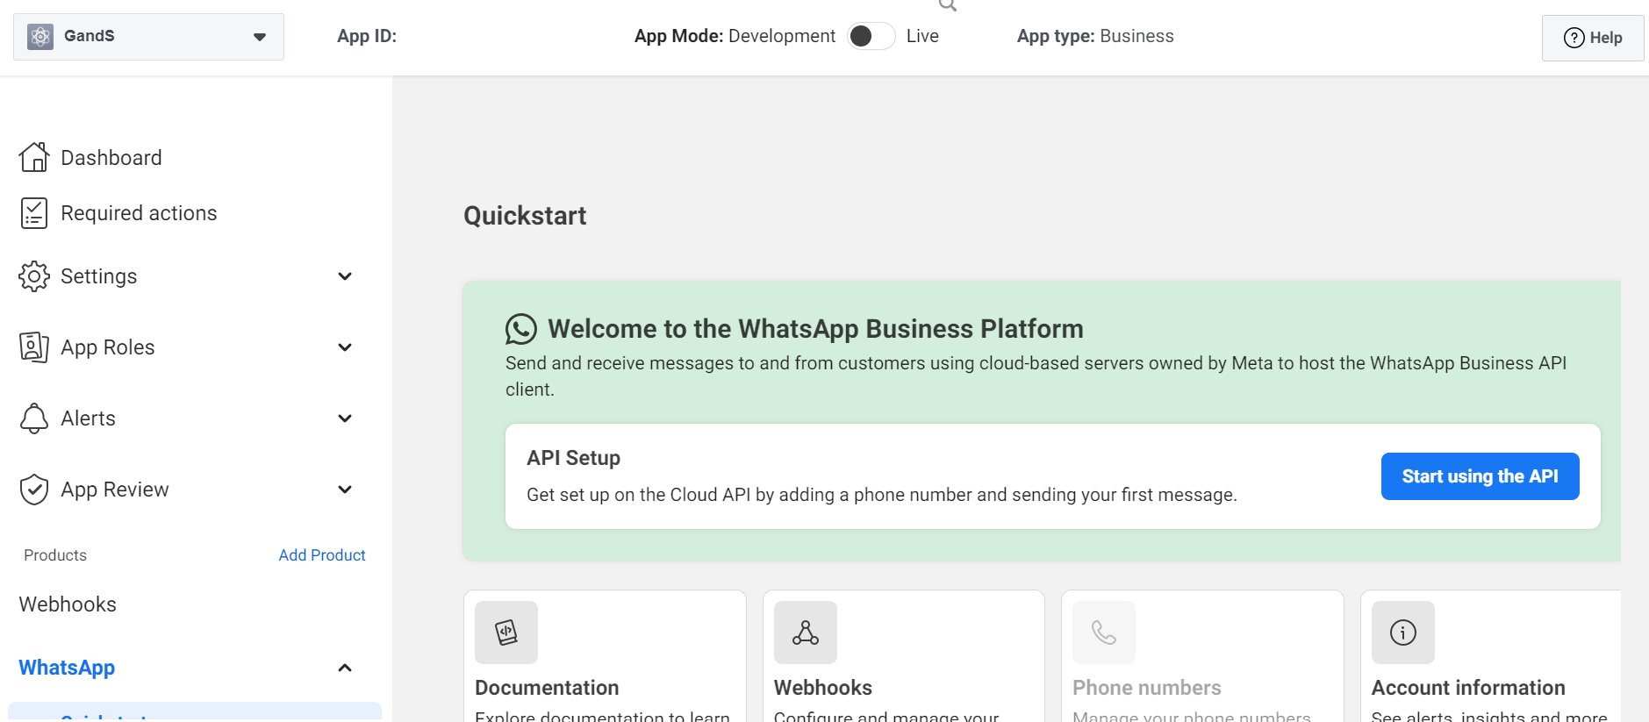Select App Review menu item
The image size is (1649, 722).
(115, 490)
